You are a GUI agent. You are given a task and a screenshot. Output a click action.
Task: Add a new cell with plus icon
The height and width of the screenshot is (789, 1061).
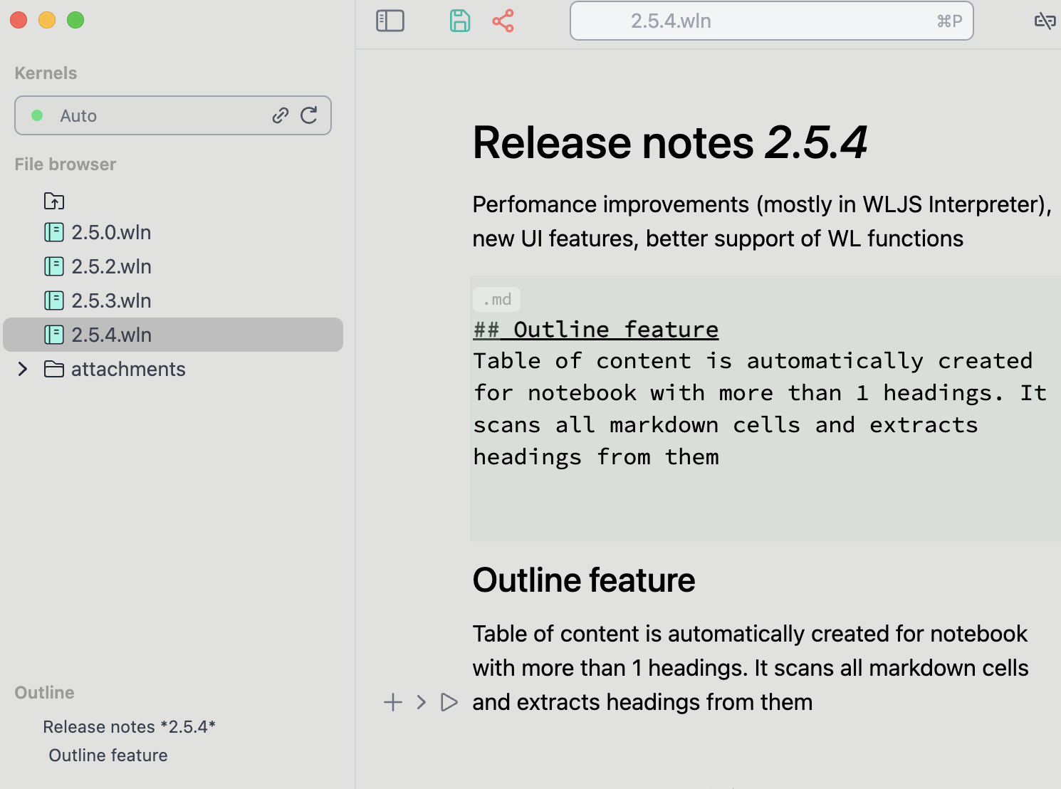pos(393,702)
